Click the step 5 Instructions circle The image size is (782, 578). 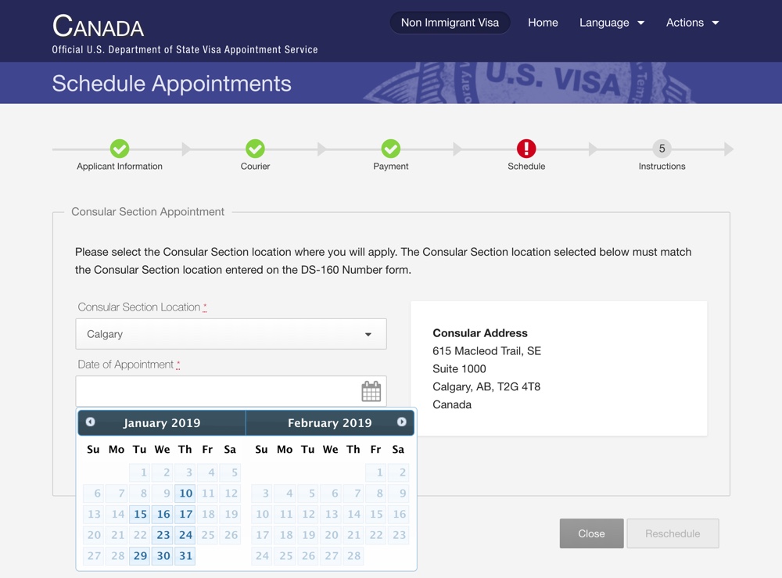tap(662, 149)
